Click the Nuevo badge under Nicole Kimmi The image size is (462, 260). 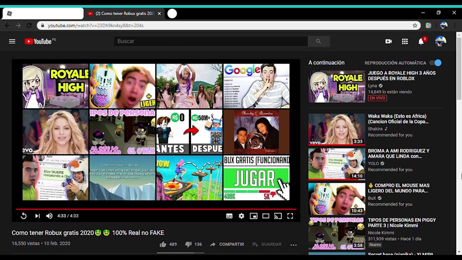click(375, 245)
